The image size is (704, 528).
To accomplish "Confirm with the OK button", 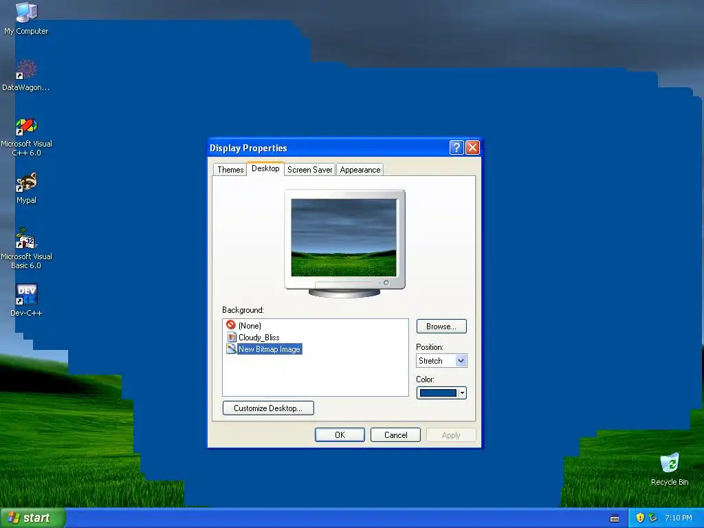I will click(x=340, y=435).
